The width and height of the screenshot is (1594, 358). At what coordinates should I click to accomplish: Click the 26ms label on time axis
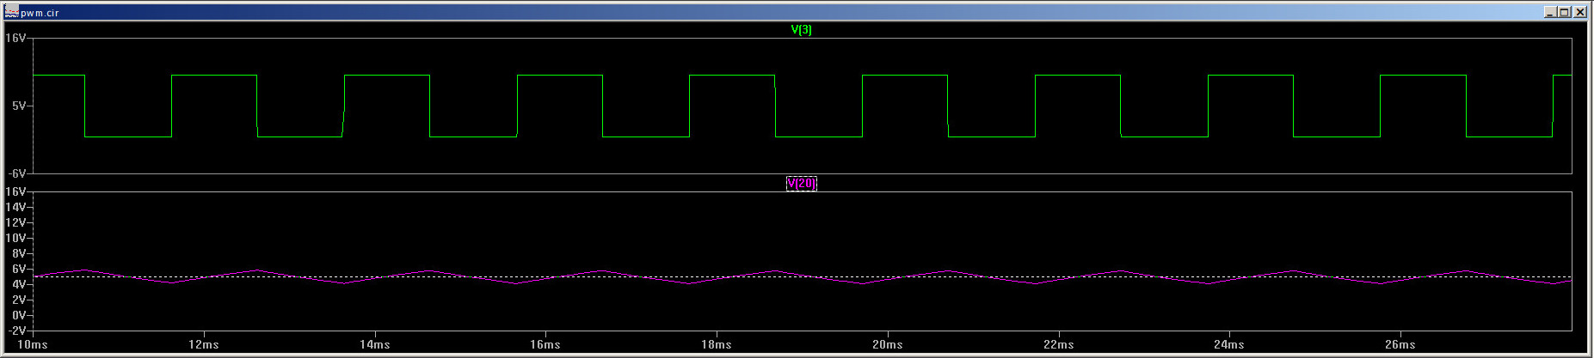[x=1400, y=344]
